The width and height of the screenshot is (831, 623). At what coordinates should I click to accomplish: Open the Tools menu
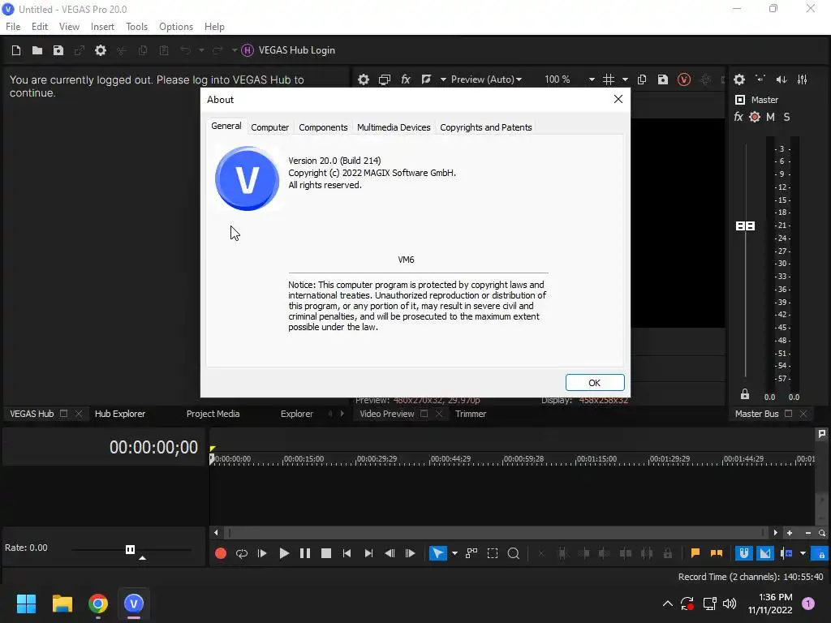point(136,27)
